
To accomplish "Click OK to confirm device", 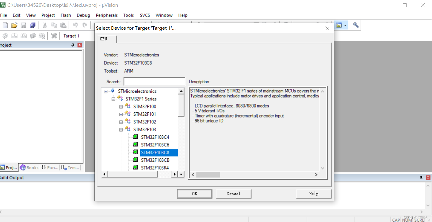I will 195,194.
